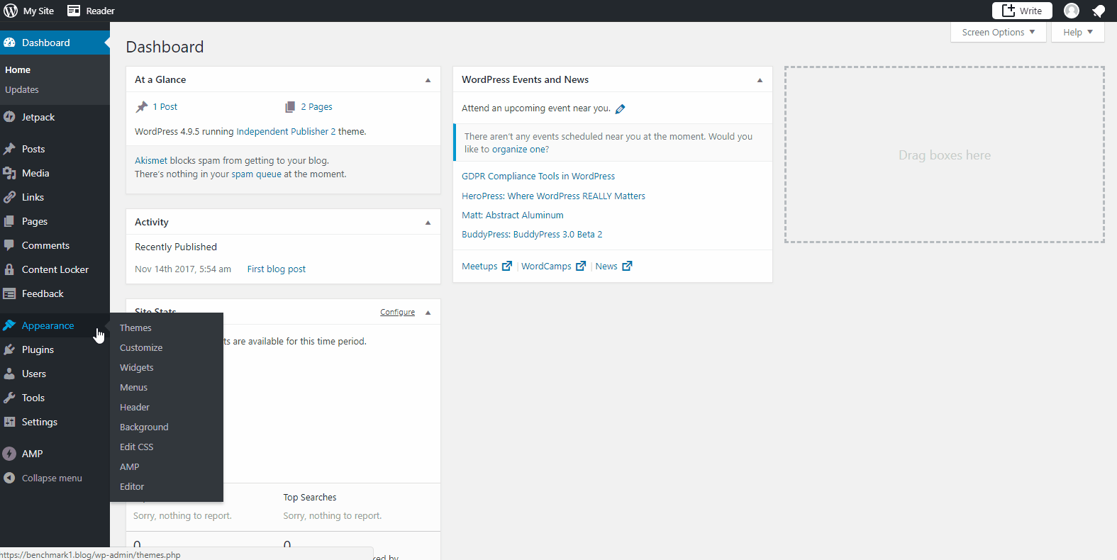The image size is (1117, 560).
Task: Open the Independent Publisher 2 theme link
Action: [x=286, y=131]
